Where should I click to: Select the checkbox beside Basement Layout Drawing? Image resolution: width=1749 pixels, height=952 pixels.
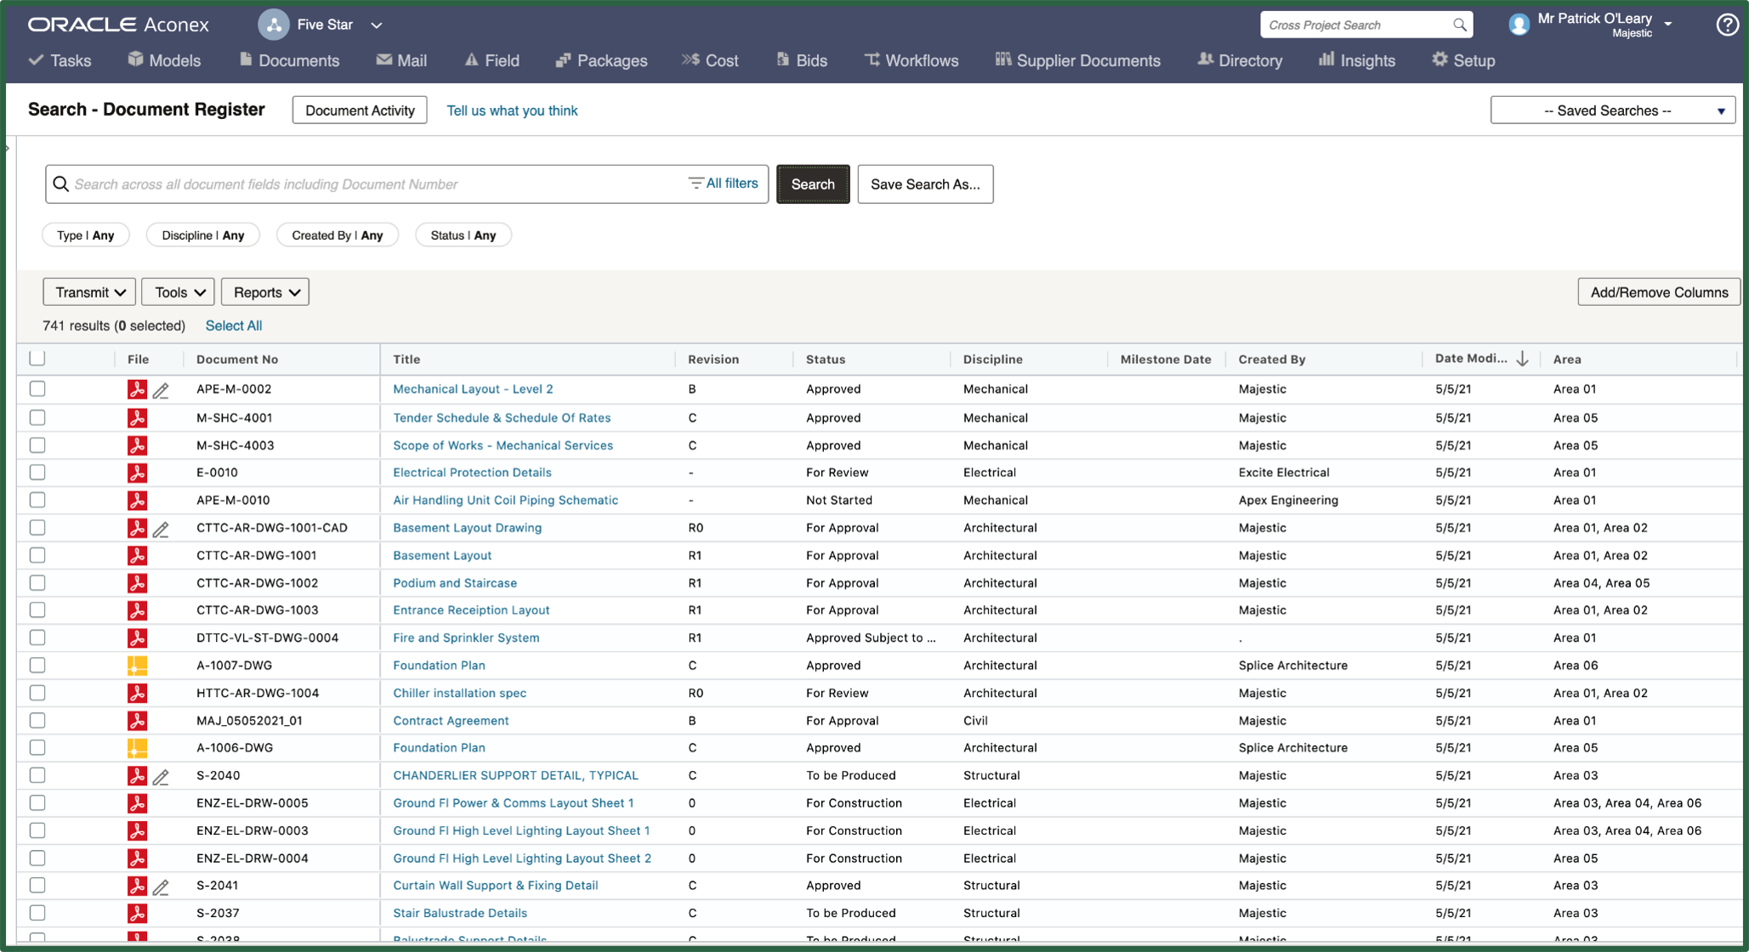pyautogui.click(x=37, y=528)
